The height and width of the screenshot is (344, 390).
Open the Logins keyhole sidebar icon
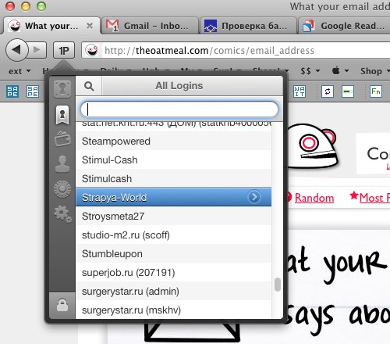(x=62, y=115)
